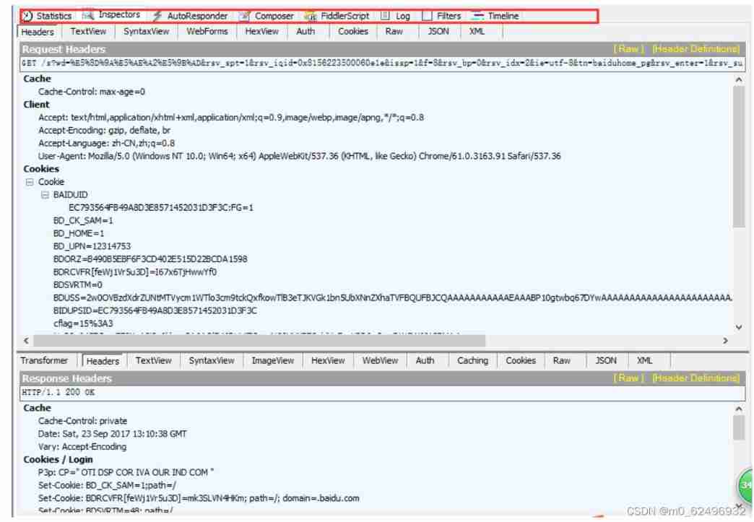The height and width of the screenshot is (522, 754).
Task: Select request Headers inspector tab
Action: point(38,32)
